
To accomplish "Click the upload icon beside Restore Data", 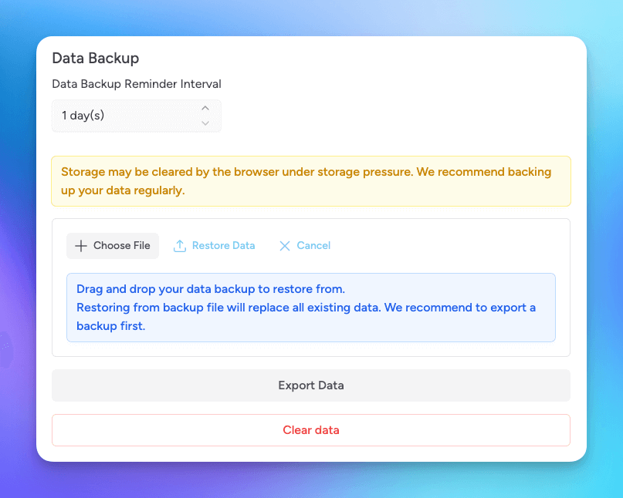I will (180, 245).
